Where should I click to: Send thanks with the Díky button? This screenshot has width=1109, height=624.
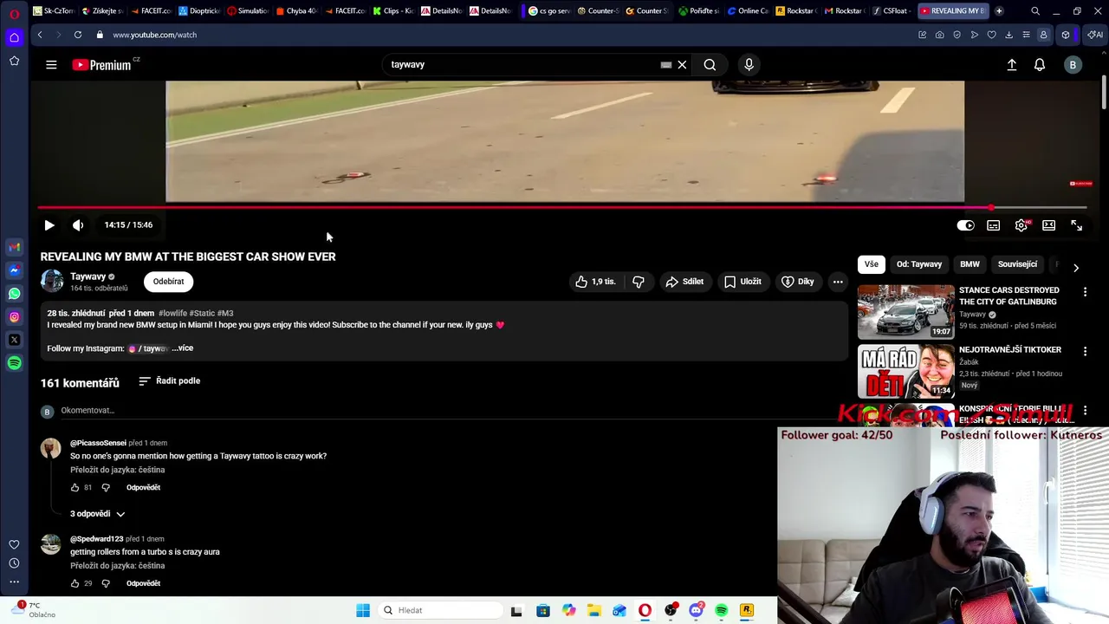tap(797, 282)
